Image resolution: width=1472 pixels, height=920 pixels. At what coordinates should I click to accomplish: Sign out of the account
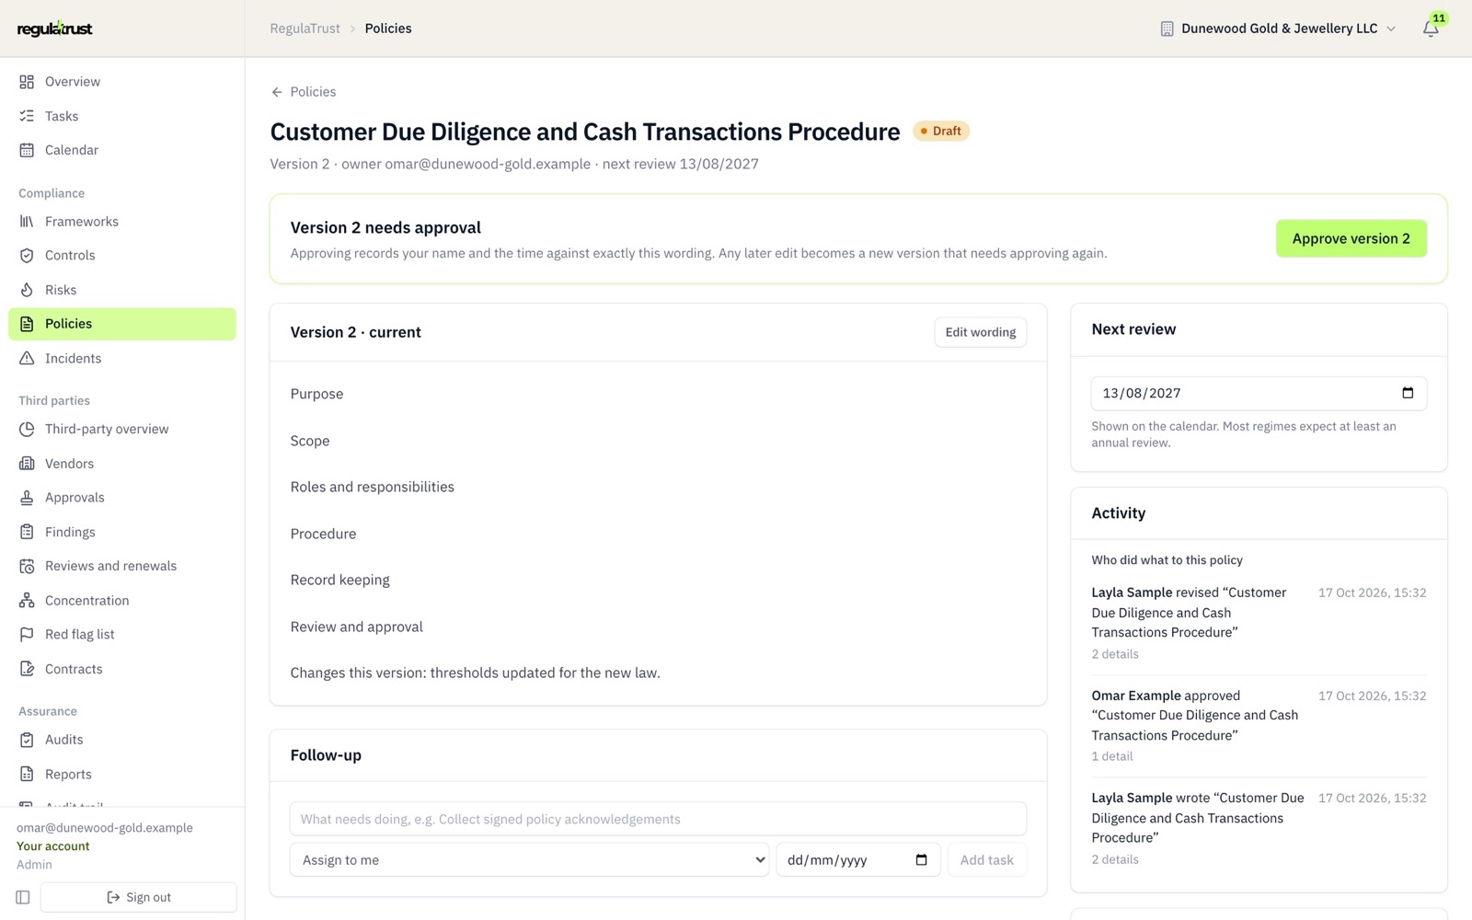(139, 897)
